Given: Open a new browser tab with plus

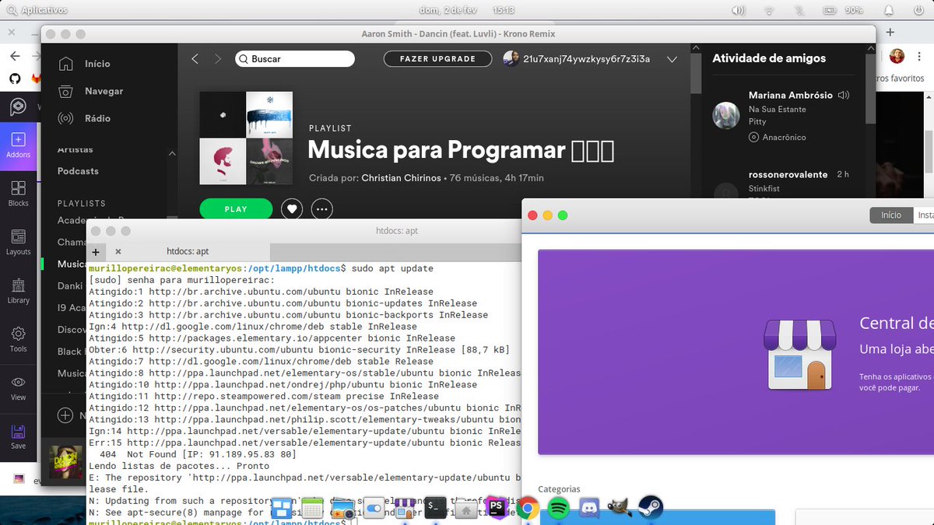Looking at the screenshot, I should tap(890, 33).
